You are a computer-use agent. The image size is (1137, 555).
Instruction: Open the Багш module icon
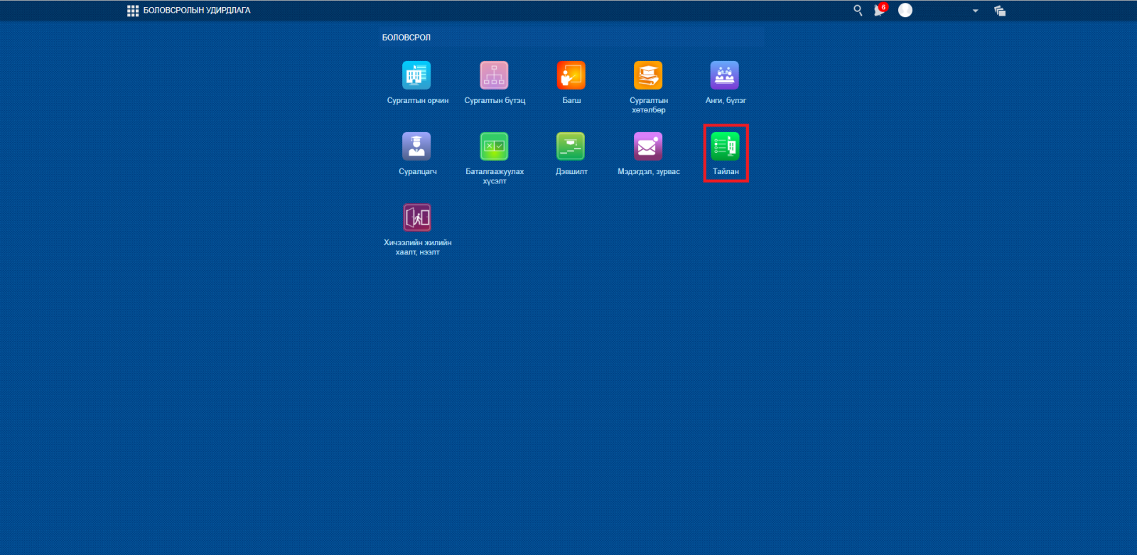[571, 75]
